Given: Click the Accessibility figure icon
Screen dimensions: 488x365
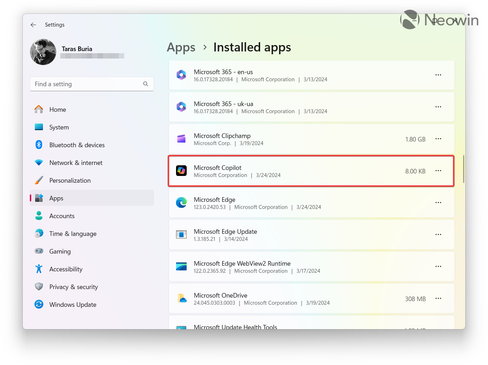Looking at the screenshot, I should (x=39, y=269).
